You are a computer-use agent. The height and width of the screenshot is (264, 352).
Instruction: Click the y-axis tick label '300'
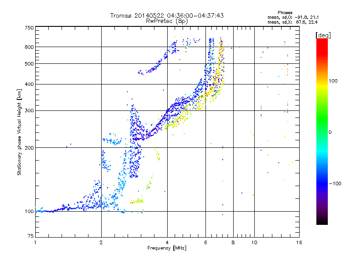click(x=29, y=111)
